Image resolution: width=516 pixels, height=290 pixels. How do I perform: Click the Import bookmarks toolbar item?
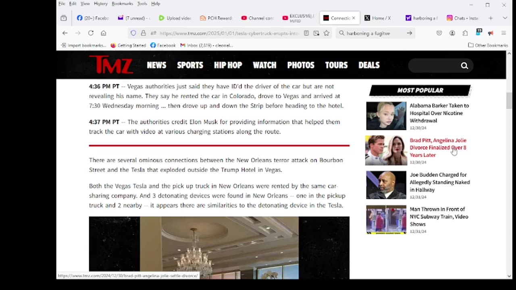coord(83,45)
